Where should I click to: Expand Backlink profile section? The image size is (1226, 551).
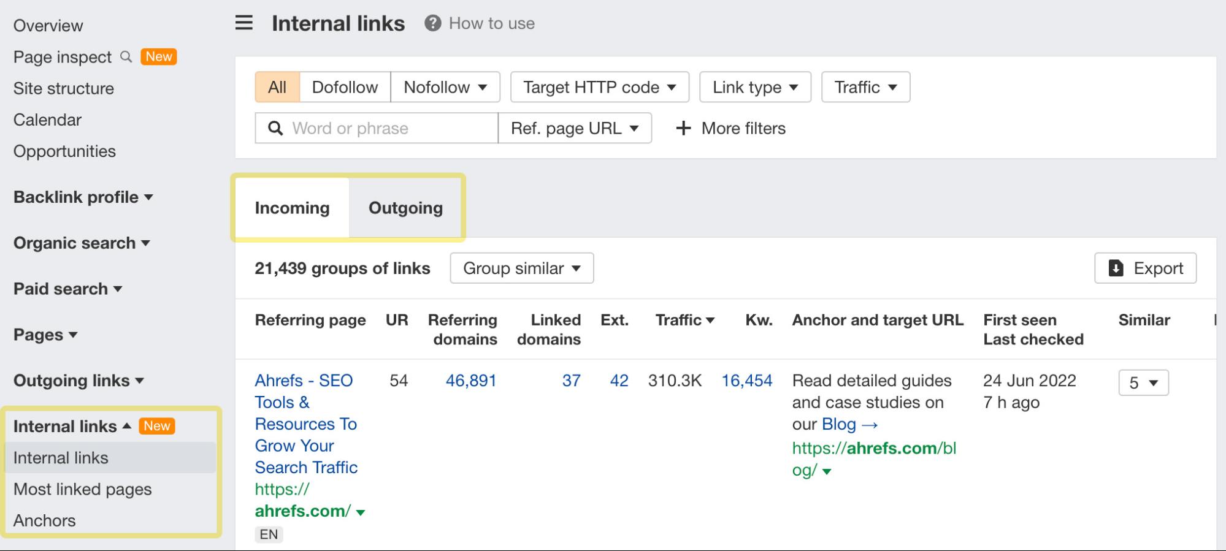point(83,197)
